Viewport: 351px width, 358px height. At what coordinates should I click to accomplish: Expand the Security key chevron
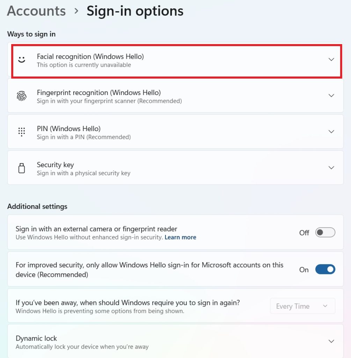(331, 168)
